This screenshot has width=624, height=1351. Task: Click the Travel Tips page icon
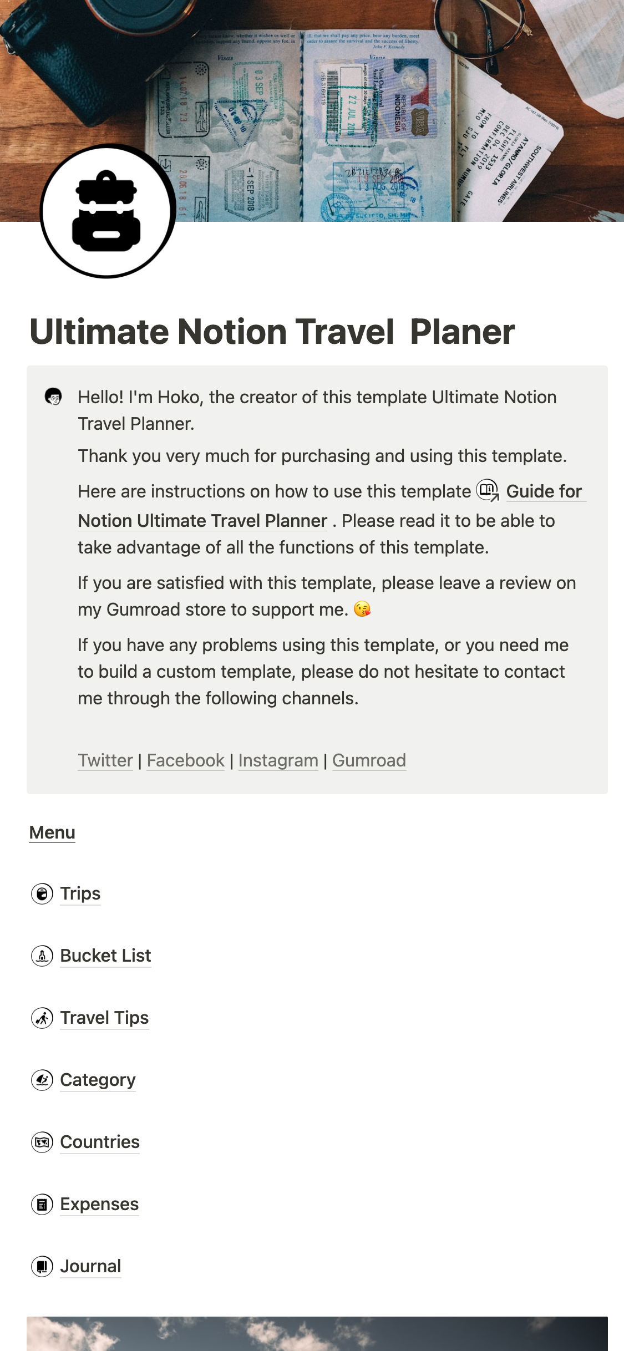pos(42,1018)
